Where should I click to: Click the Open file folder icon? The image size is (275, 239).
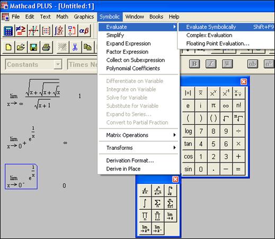21,47
